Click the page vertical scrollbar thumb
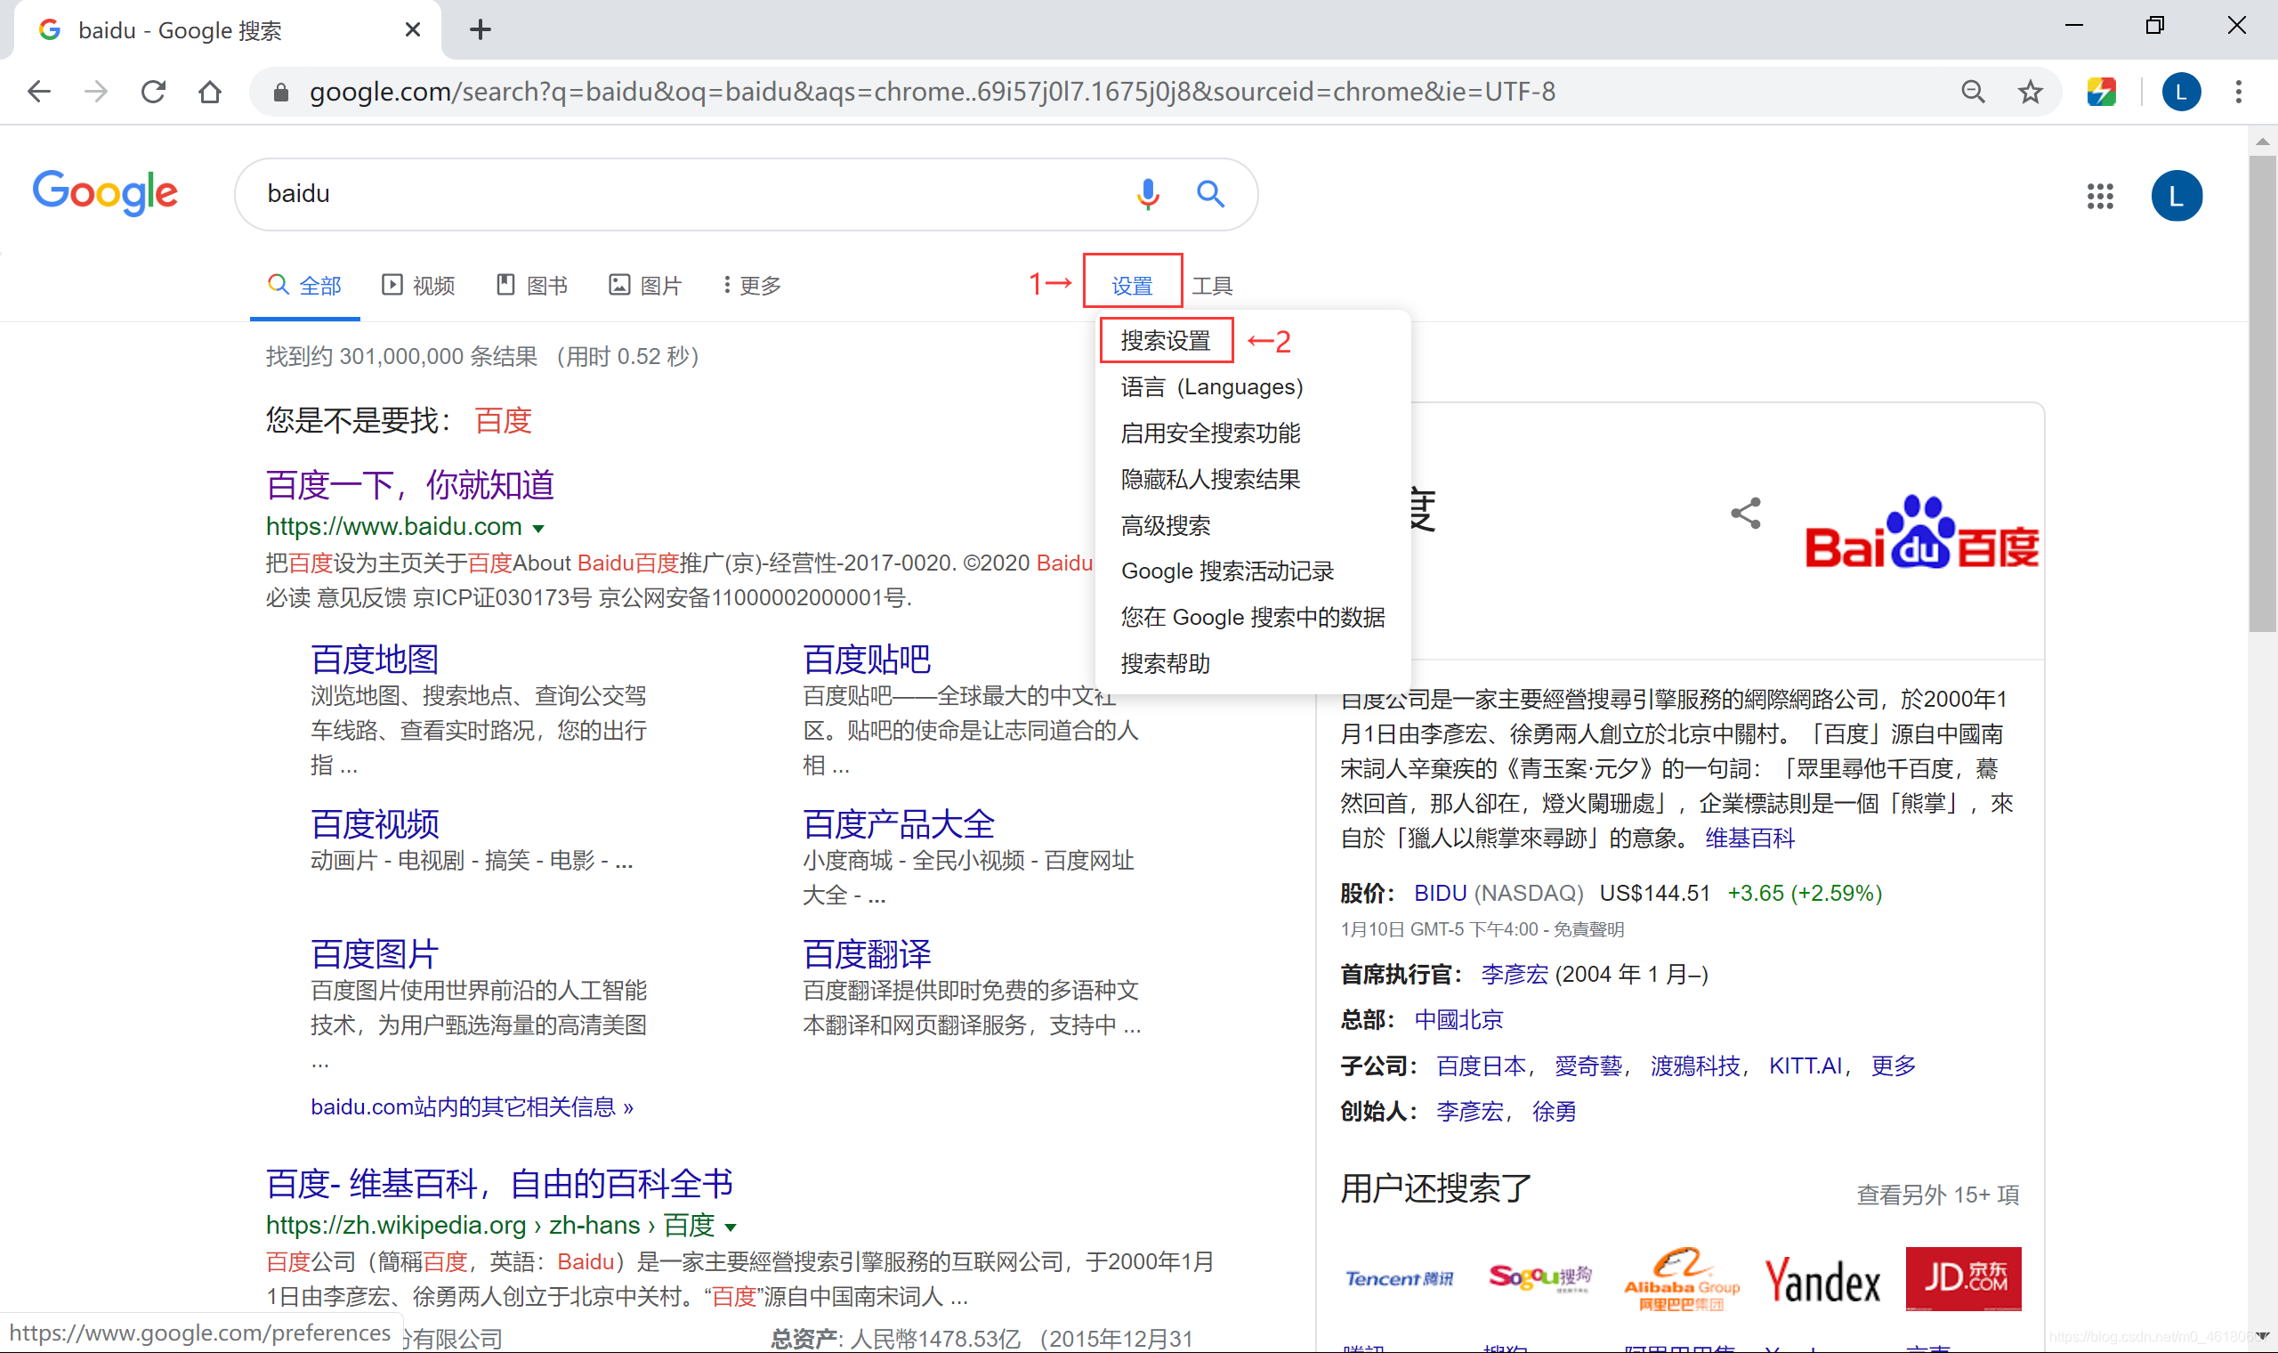 2262,393
